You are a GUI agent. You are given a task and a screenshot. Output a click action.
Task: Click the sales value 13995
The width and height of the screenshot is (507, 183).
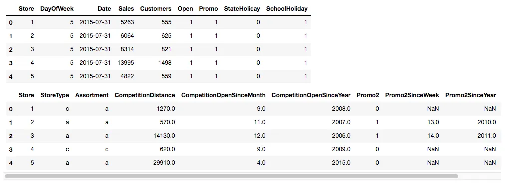(x=126, y=63)
